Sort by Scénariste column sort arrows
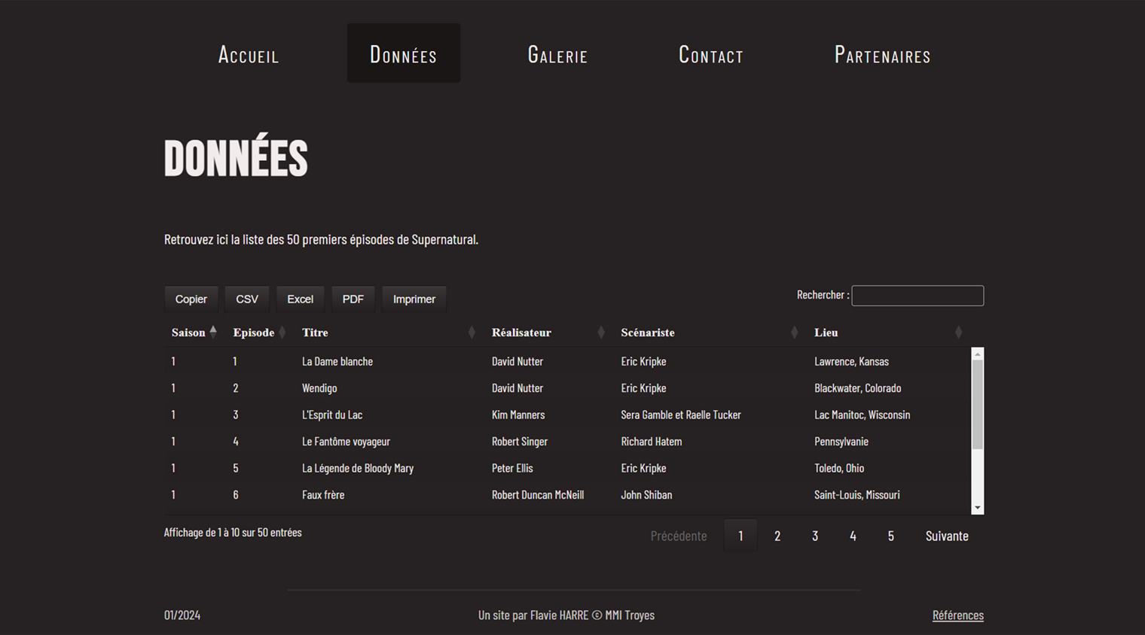Viewport: 1145px width, 635px height. pyautogui.click(x=794, y=332)
